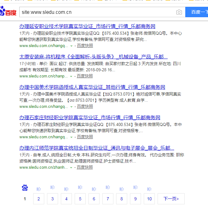
Task: Click the search box containing site:www.sledu.com.cn
Action: coord(97,12)
